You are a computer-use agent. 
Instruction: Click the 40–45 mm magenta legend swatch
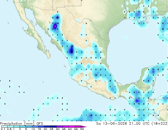(72, 127)
